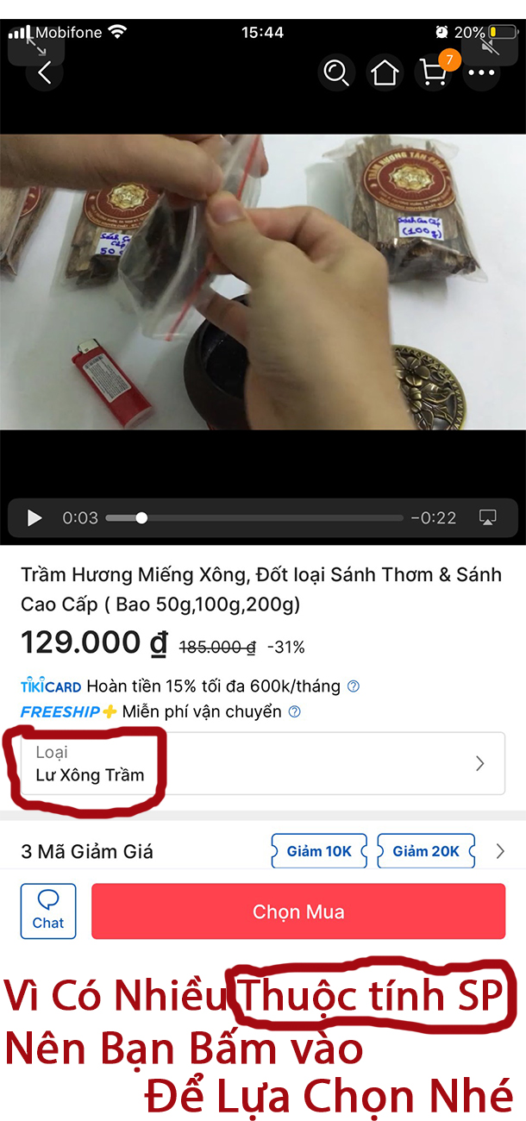
Task: Go to home via house icon
Action: click(385, 72)
